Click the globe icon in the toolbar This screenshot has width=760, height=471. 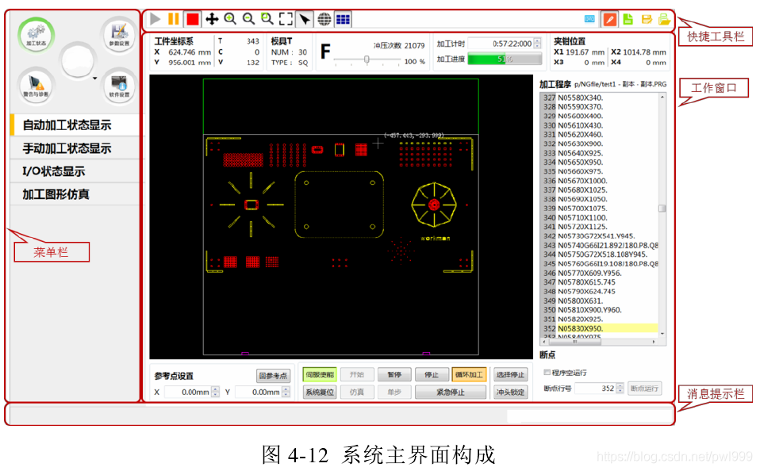coord(324,19)
